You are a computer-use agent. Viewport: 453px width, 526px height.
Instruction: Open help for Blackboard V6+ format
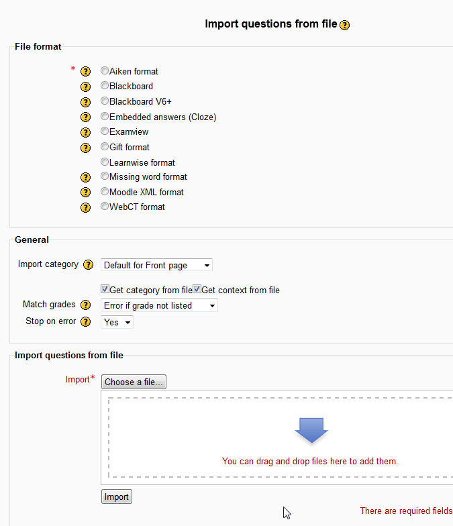pyautogui.click(x=85, y=102)
